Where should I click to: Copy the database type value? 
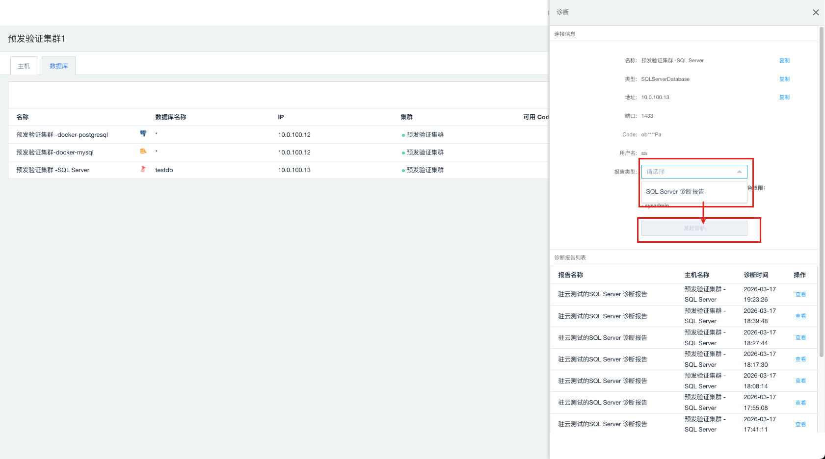click(784, 79)
